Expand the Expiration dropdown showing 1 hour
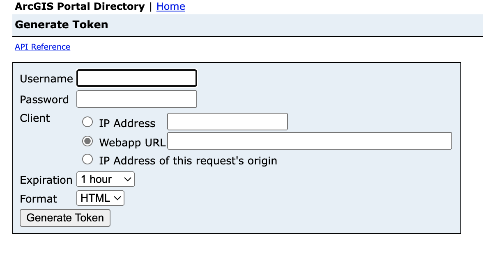The image size is (483, 278). pyautogui.click(x=106, y=180)
